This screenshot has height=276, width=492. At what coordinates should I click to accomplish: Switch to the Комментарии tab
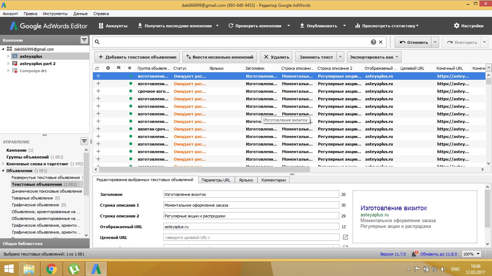pos(274,180)
